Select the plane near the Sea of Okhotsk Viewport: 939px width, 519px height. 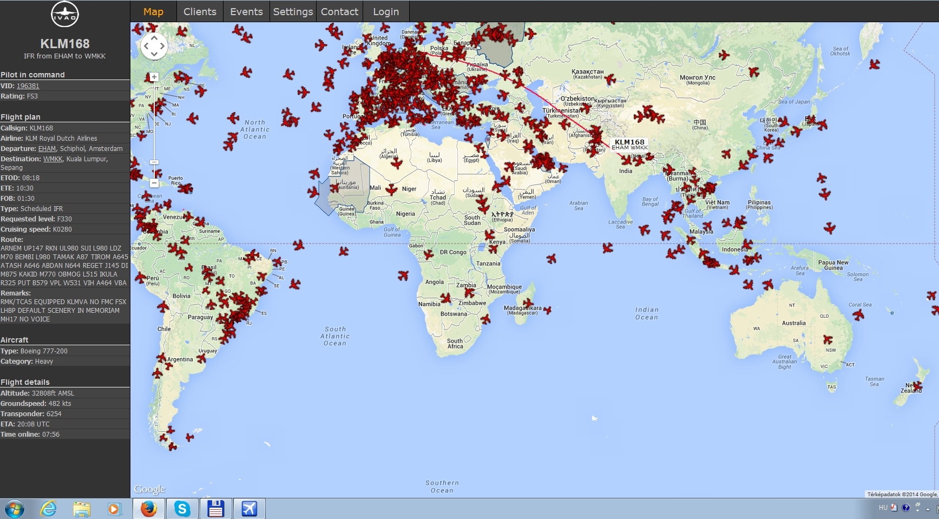[874, 64]
